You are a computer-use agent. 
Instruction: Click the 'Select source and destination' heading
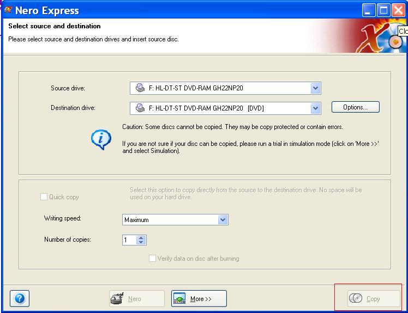[55, 26]
